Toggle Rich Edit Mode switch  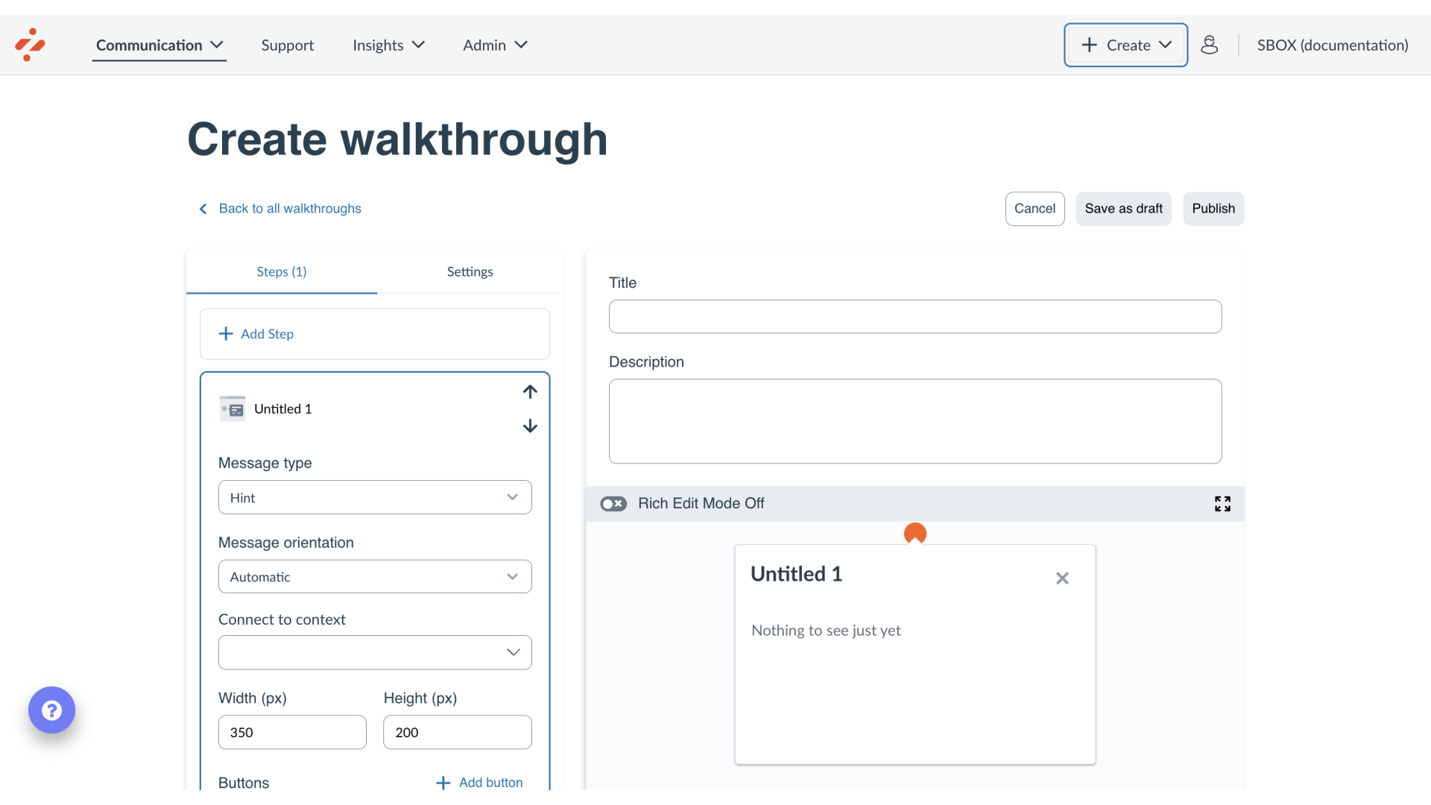pos(613,504)
